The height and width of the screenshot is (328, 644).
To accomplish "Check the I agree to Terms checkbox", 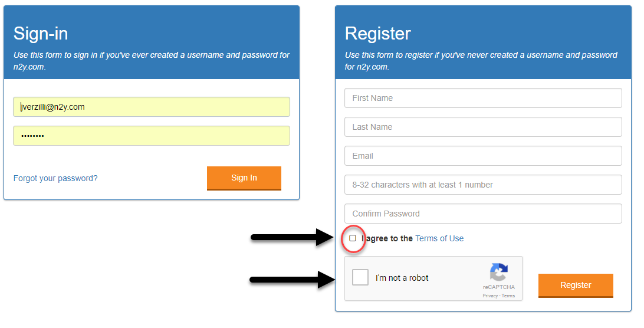I will (x=353, y=238).
